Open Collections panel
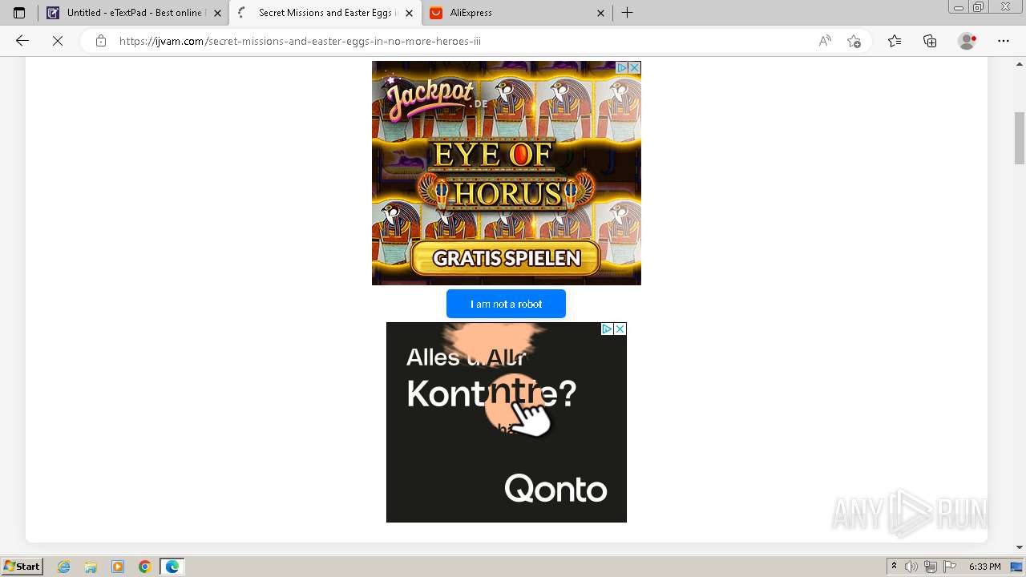Image resolution: width=1026 pixels, height=577 pixels. pyautogui.click(x=930, y=41)
